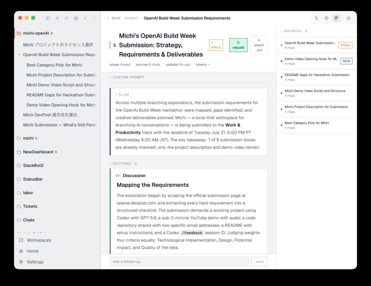Viewport: 371px width, 286px height.
Task: Select README Gaps for Hackathon Submission source
Action: pos(316,77)
